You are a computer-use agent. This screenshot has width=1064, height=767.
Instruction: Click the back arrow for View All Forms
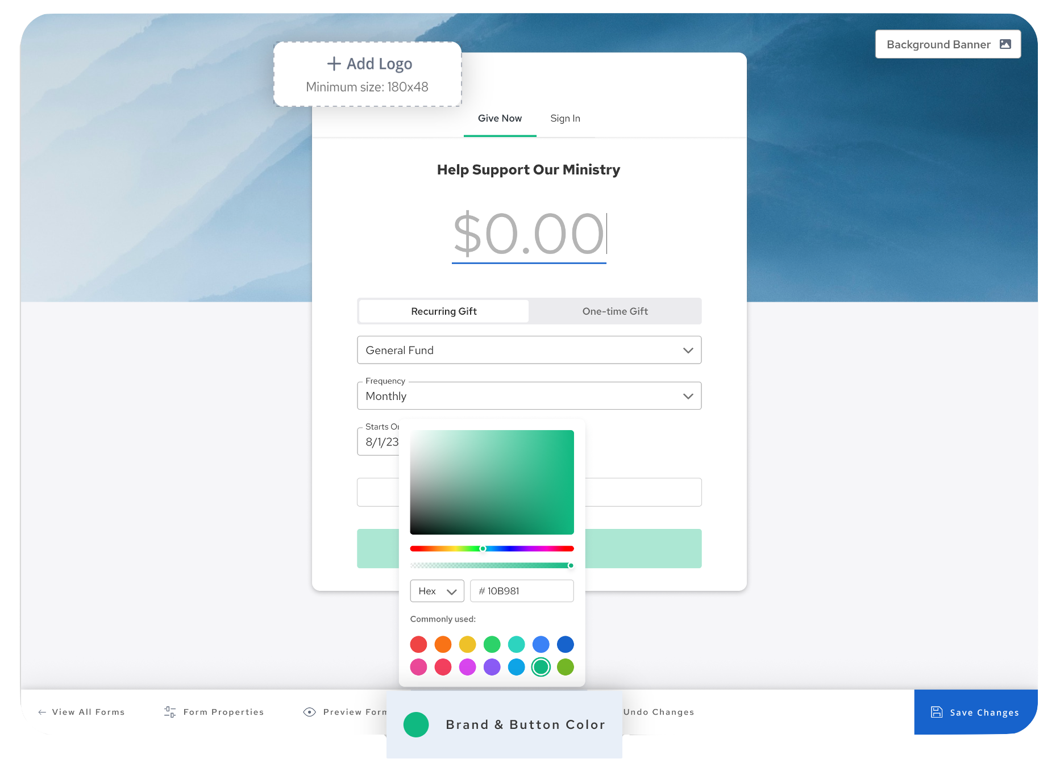[42, 712]
